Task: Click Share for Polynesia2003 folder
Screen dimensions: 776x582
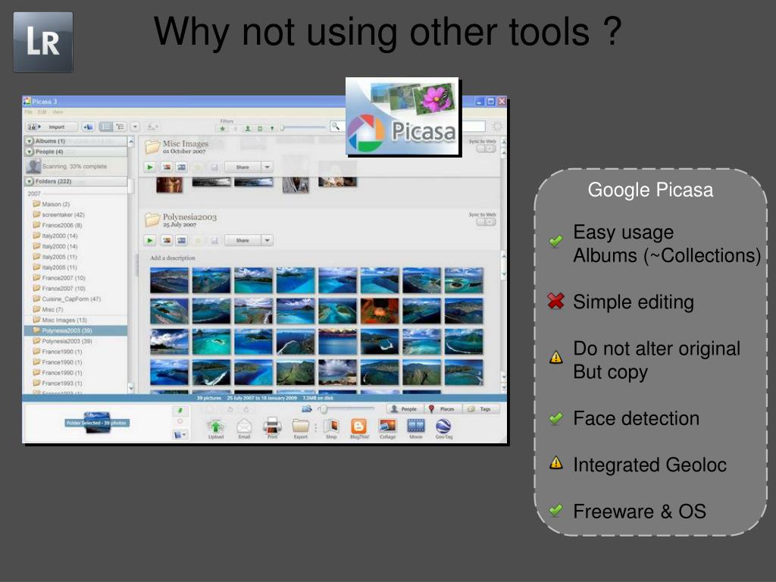Action: 242,240
